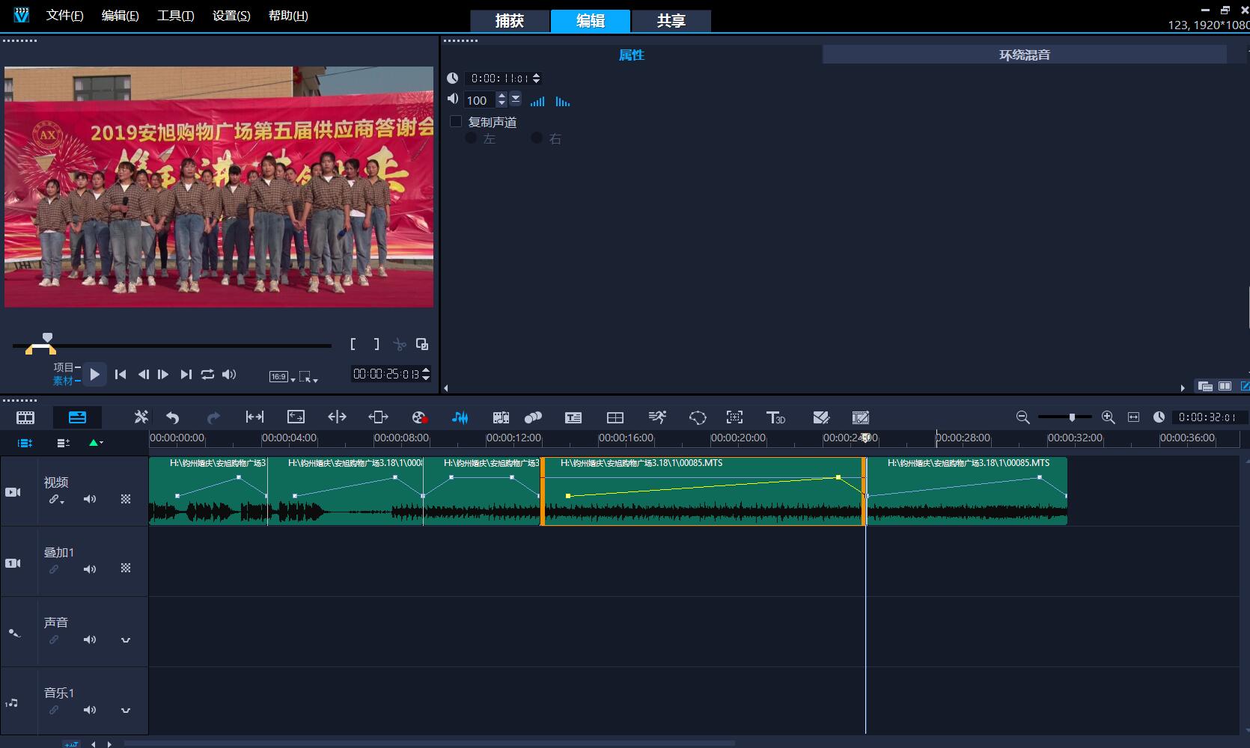Set the mark-in bracket point
This screenshot has width=1250, height=748.
point(353,344)
